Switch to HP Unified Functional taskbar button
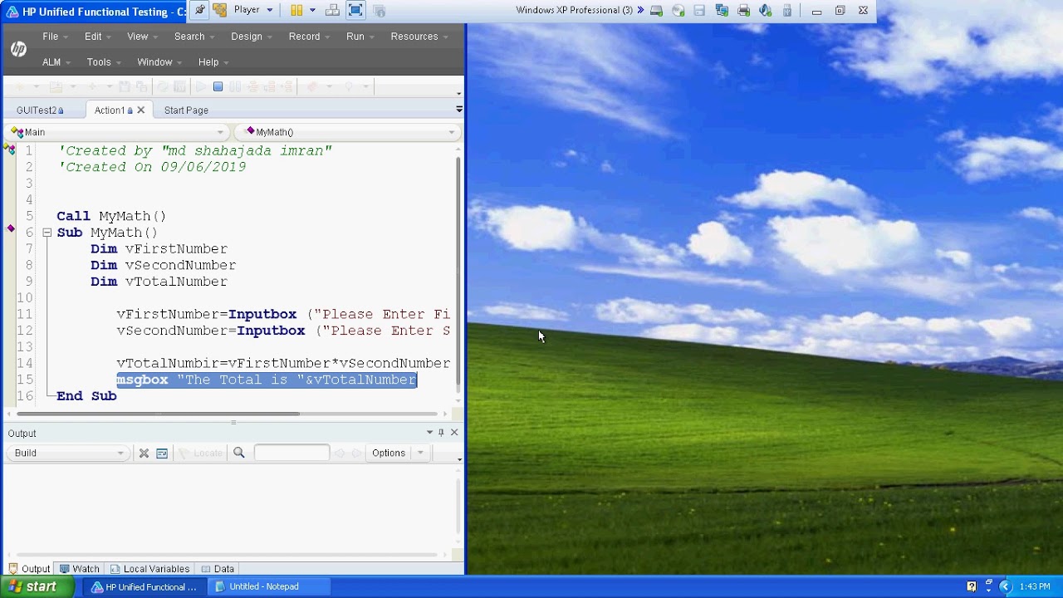The image size is (1063, 598). (145, 586)
